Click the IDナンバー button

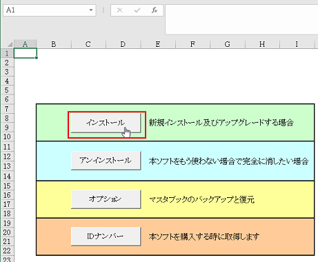coord(106,236)
